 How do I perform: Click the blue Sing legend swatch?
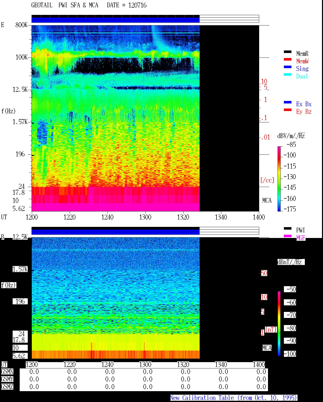288,67
